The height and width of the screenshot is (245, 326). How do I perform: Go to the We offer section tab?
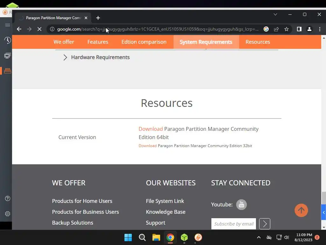64,42
